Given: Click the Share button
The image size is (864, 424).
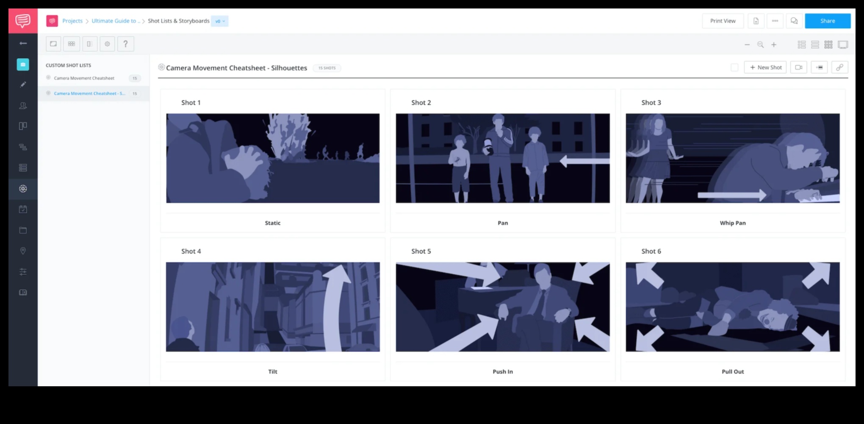Looking at the screenshot, I should tap(828, 21).
